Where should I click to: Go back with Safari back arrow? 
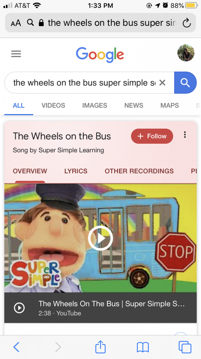point(16,347)
